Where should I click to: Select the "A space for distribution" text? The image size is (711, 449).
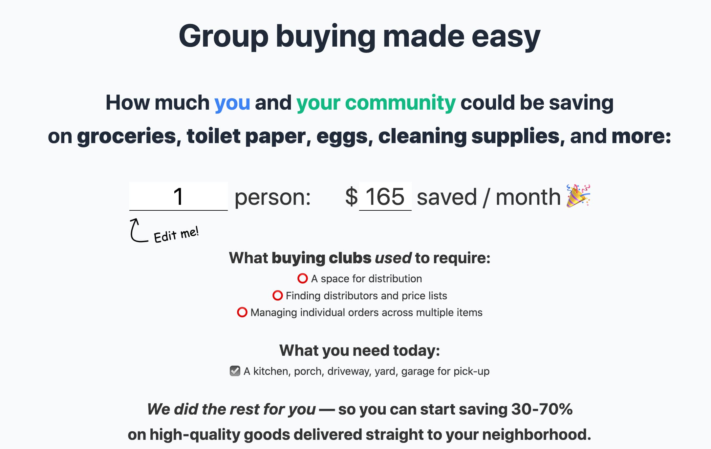[x=366, y=279]
